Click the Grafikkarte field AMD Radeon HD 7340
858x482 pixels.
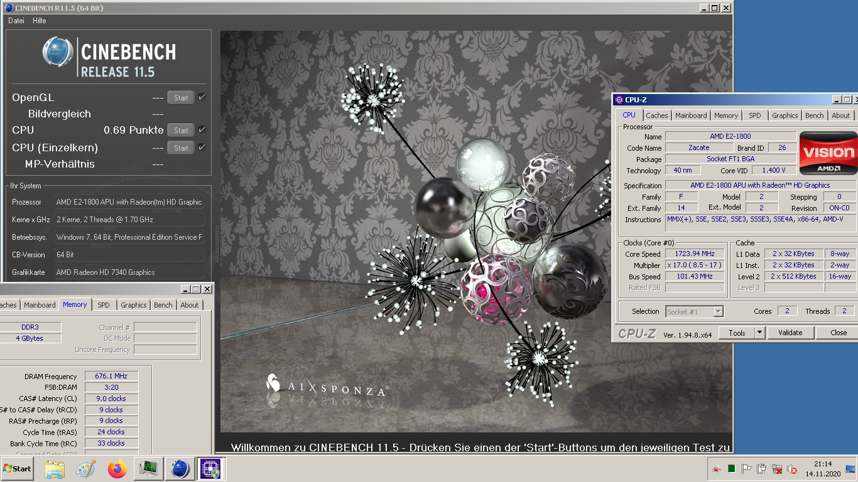pos(128,272)
